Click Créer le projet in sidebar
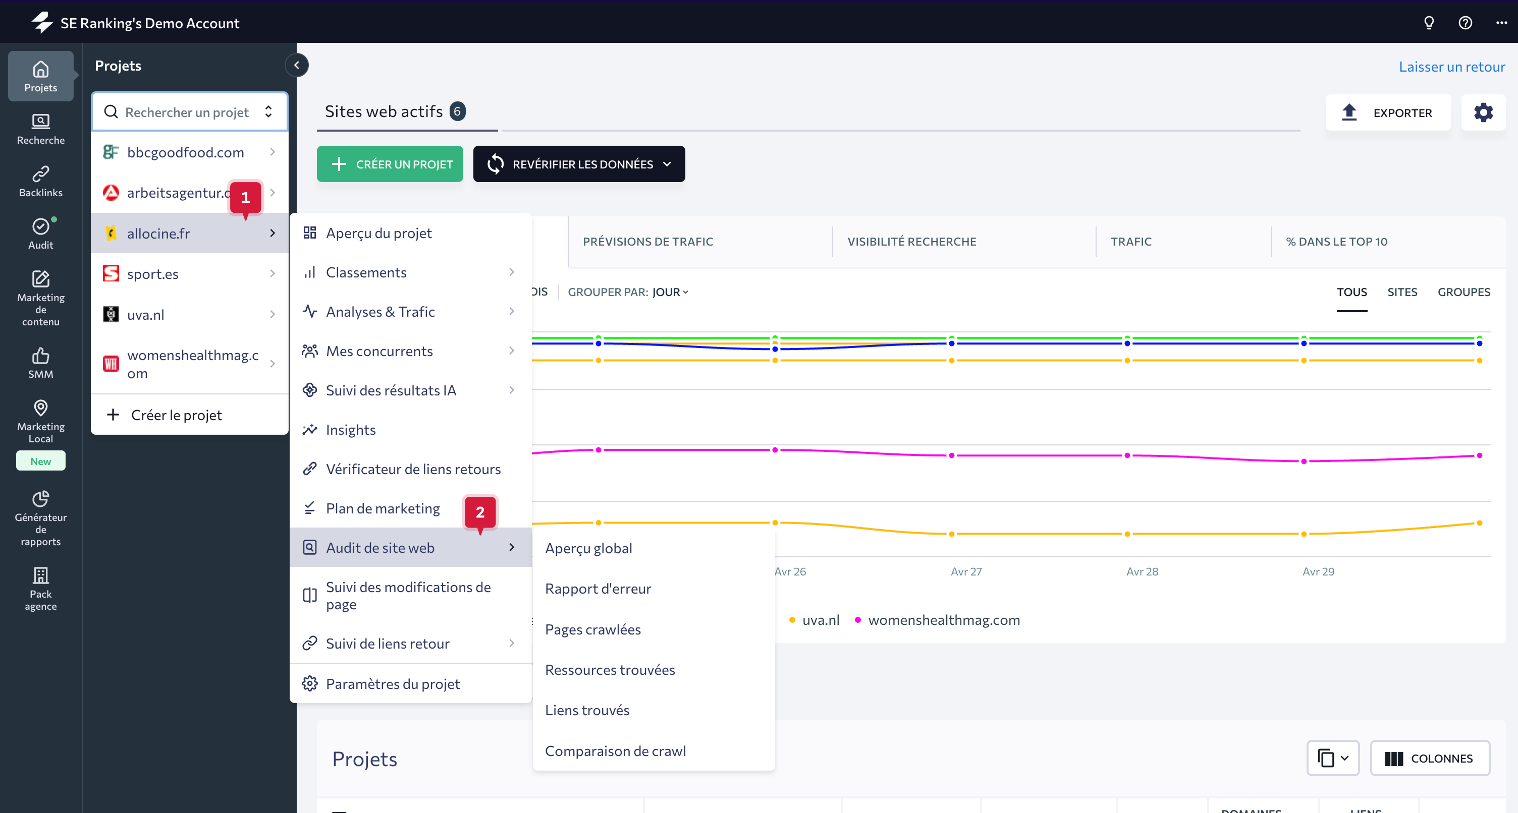The image size is (1518, 813). [189, 415]
